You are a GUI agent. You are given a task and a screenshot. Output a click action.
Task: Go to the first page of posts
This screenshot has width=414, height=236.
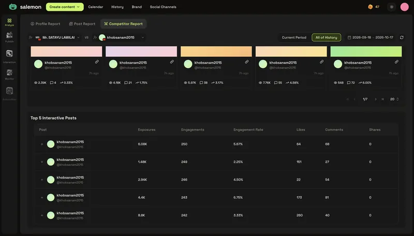tap(347, 99)
